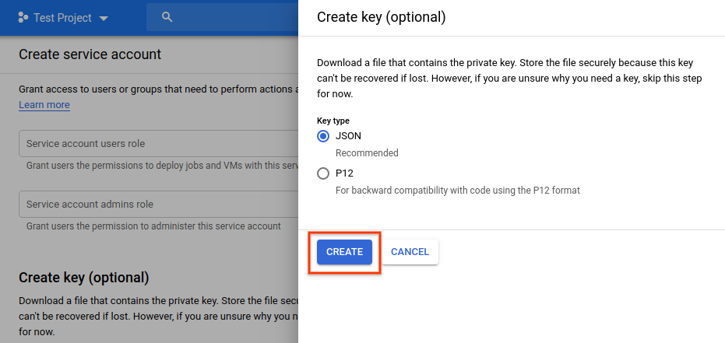This screenshot has width=725, height=343.
Task: Click the Create service account page heading
Action: coord(90,54)
